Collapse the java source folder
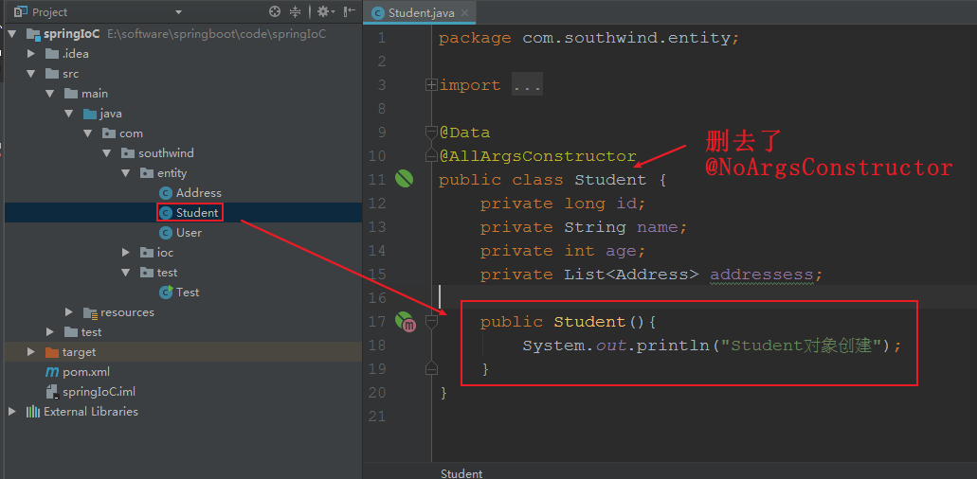The image size is (977, 479). (68, 114)
